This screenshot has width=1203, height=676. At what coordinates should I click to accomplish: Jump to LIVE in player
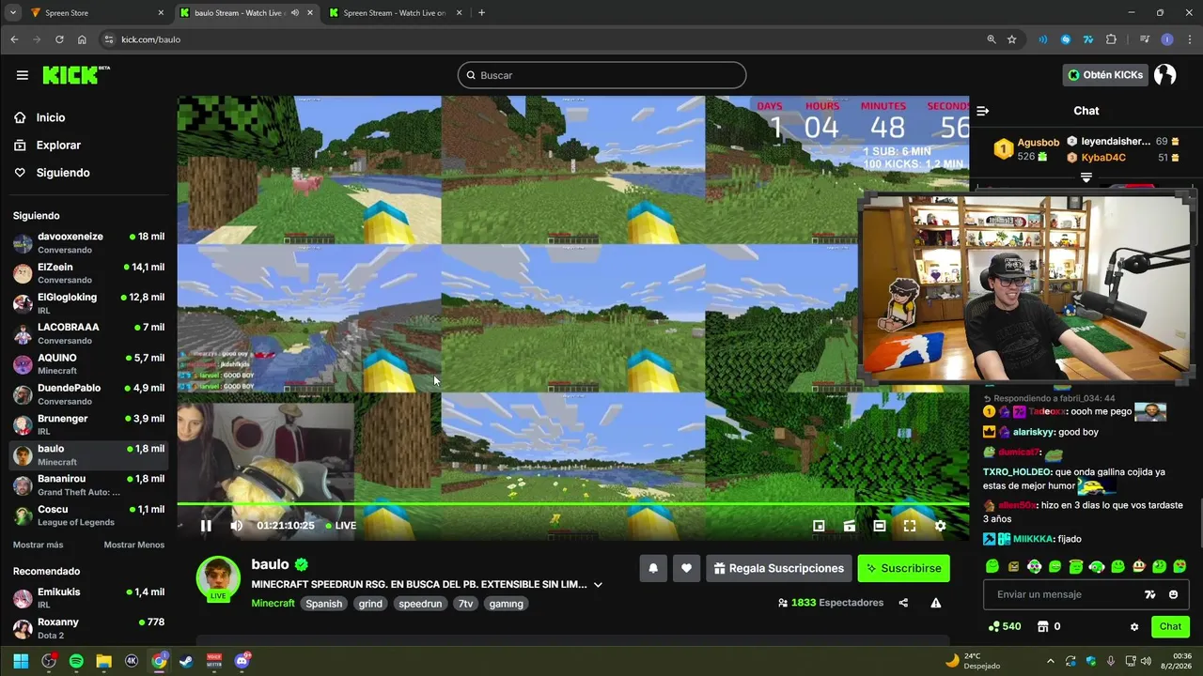pyautogui.click(x=340, y=526)
